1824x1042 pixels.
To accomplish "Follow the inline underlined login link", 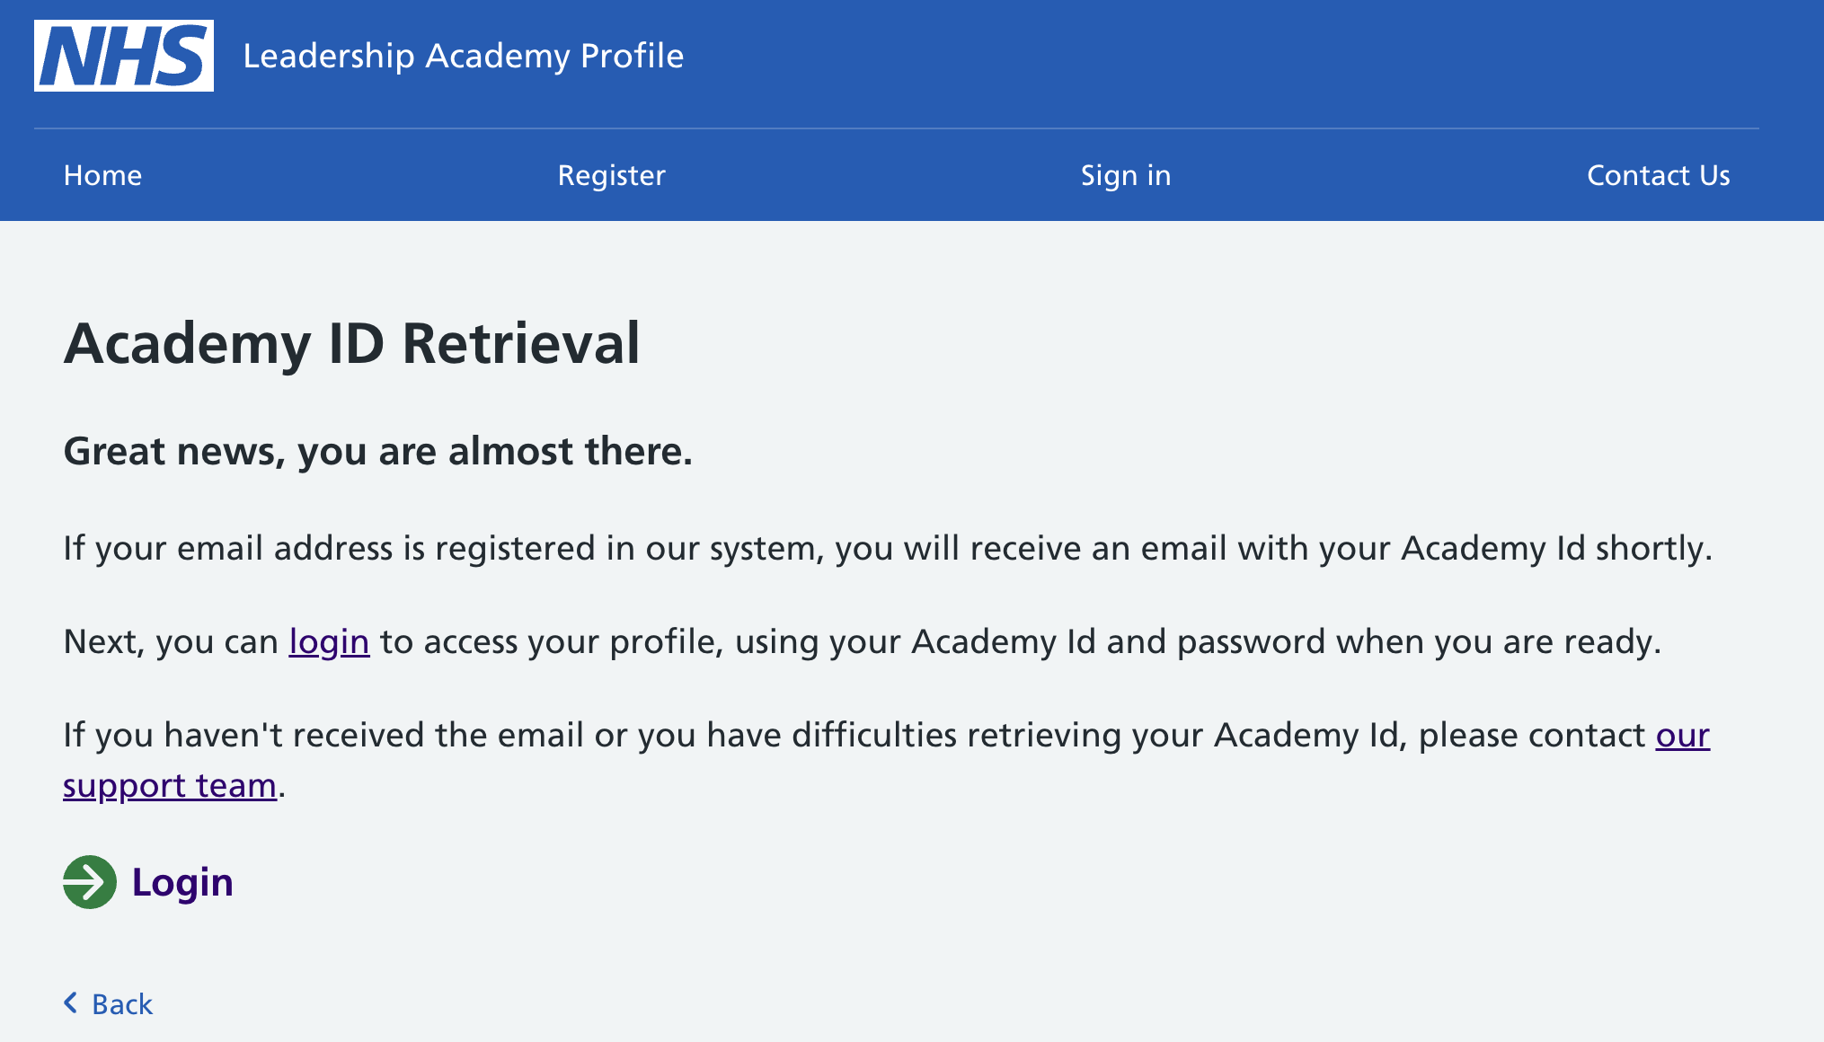I will (x=329, y=642).
